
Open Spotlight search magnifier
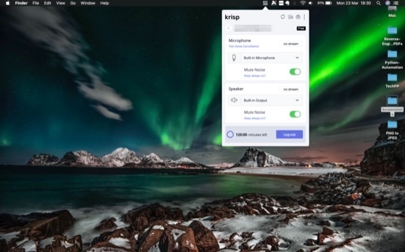point(378,3)
